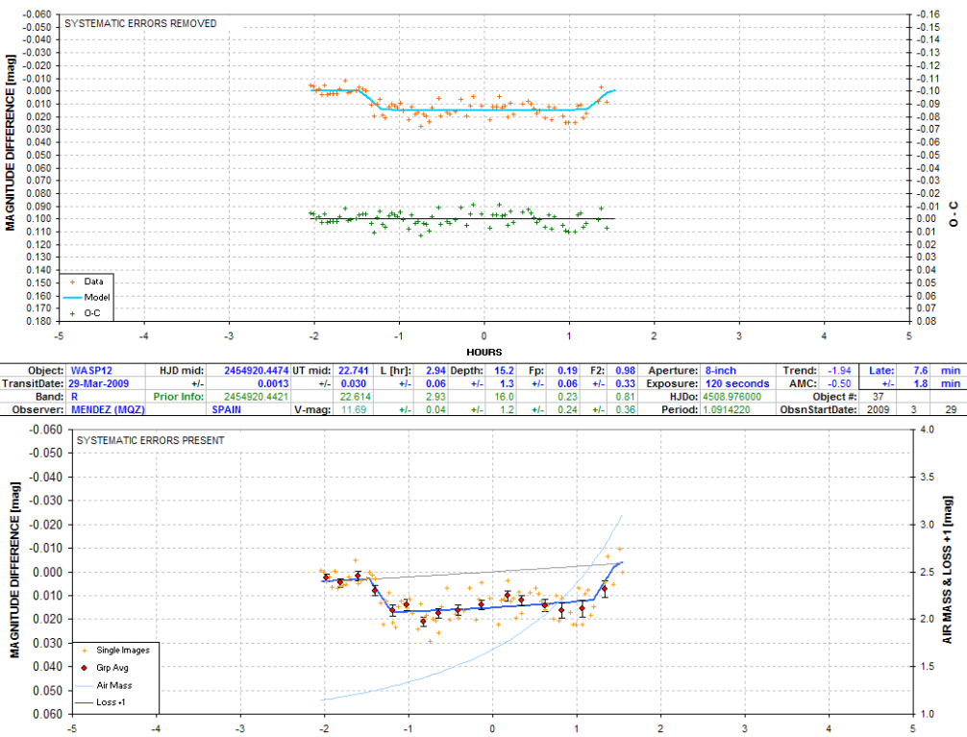
Task: Select the transit length value '2.94'
Action: [435, 371]
